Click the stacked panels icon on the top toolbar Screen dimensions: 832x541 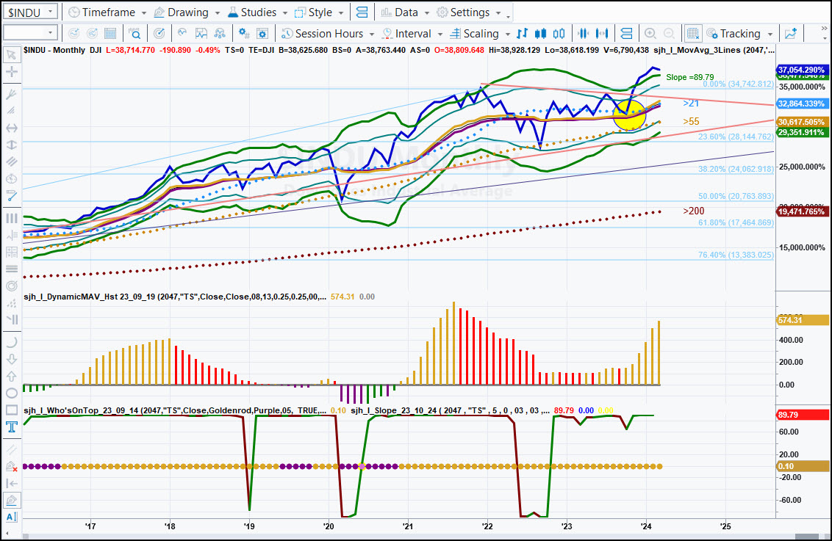362,12
